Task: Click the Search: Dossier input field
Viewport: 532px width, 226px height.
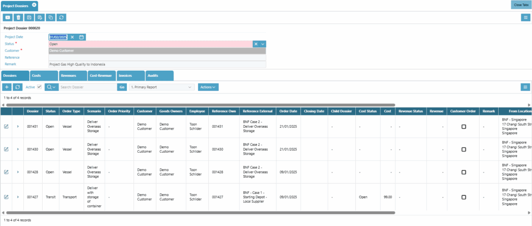Action: [87, 87]
